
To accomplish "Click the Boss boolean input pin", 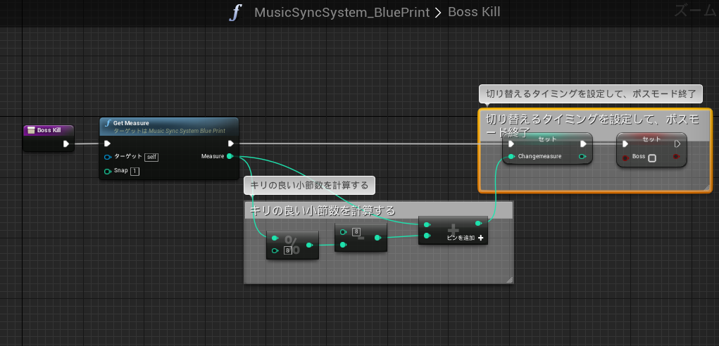I will click(625, 157).
